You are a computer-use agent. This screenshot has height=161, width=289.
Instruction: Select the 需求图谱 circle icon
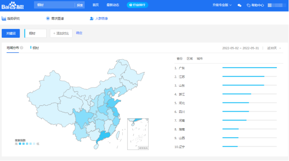48,18
